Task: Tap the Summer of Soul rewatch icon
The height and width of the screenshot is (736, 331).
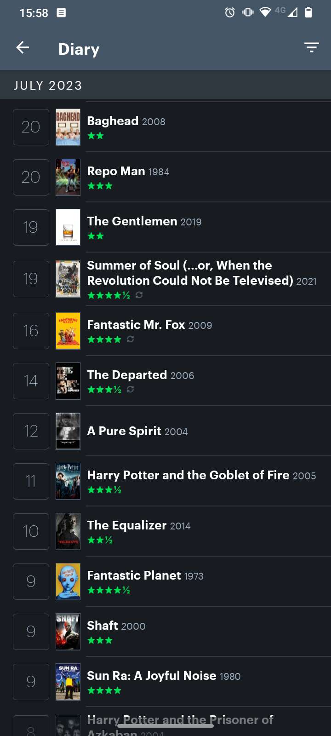Action: pyautogui.click(x=139, y=295)
